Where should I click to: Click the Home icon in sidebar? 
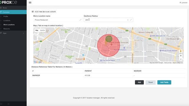[1, 8]
